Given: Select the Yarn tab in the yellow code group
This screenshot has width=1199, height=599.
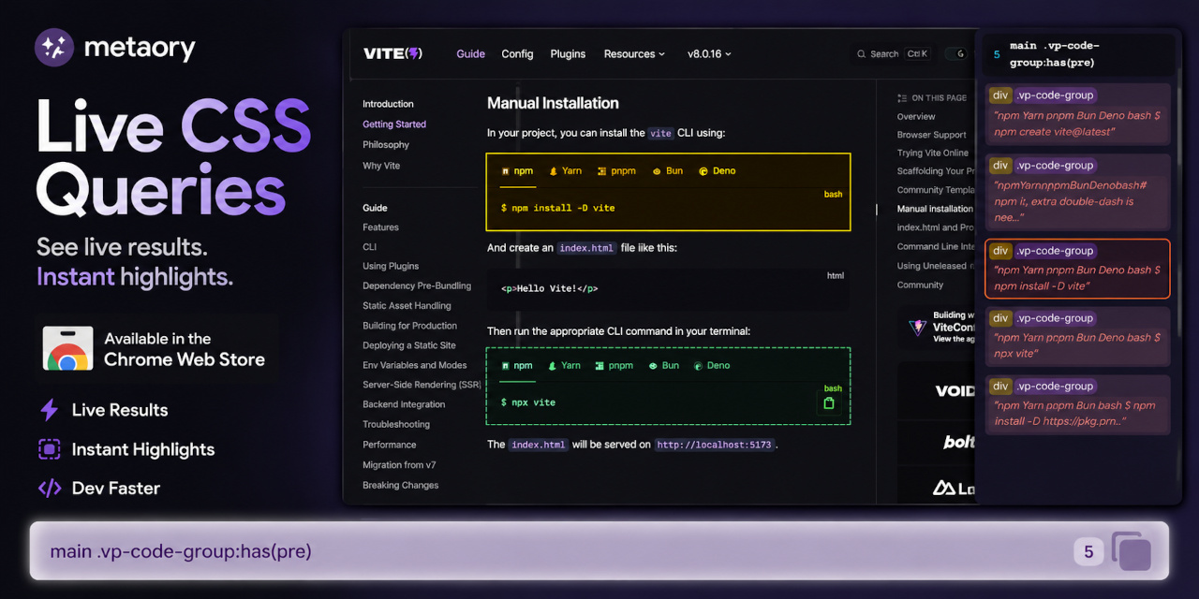Looking at the screenshot, I should coord(565,171).
